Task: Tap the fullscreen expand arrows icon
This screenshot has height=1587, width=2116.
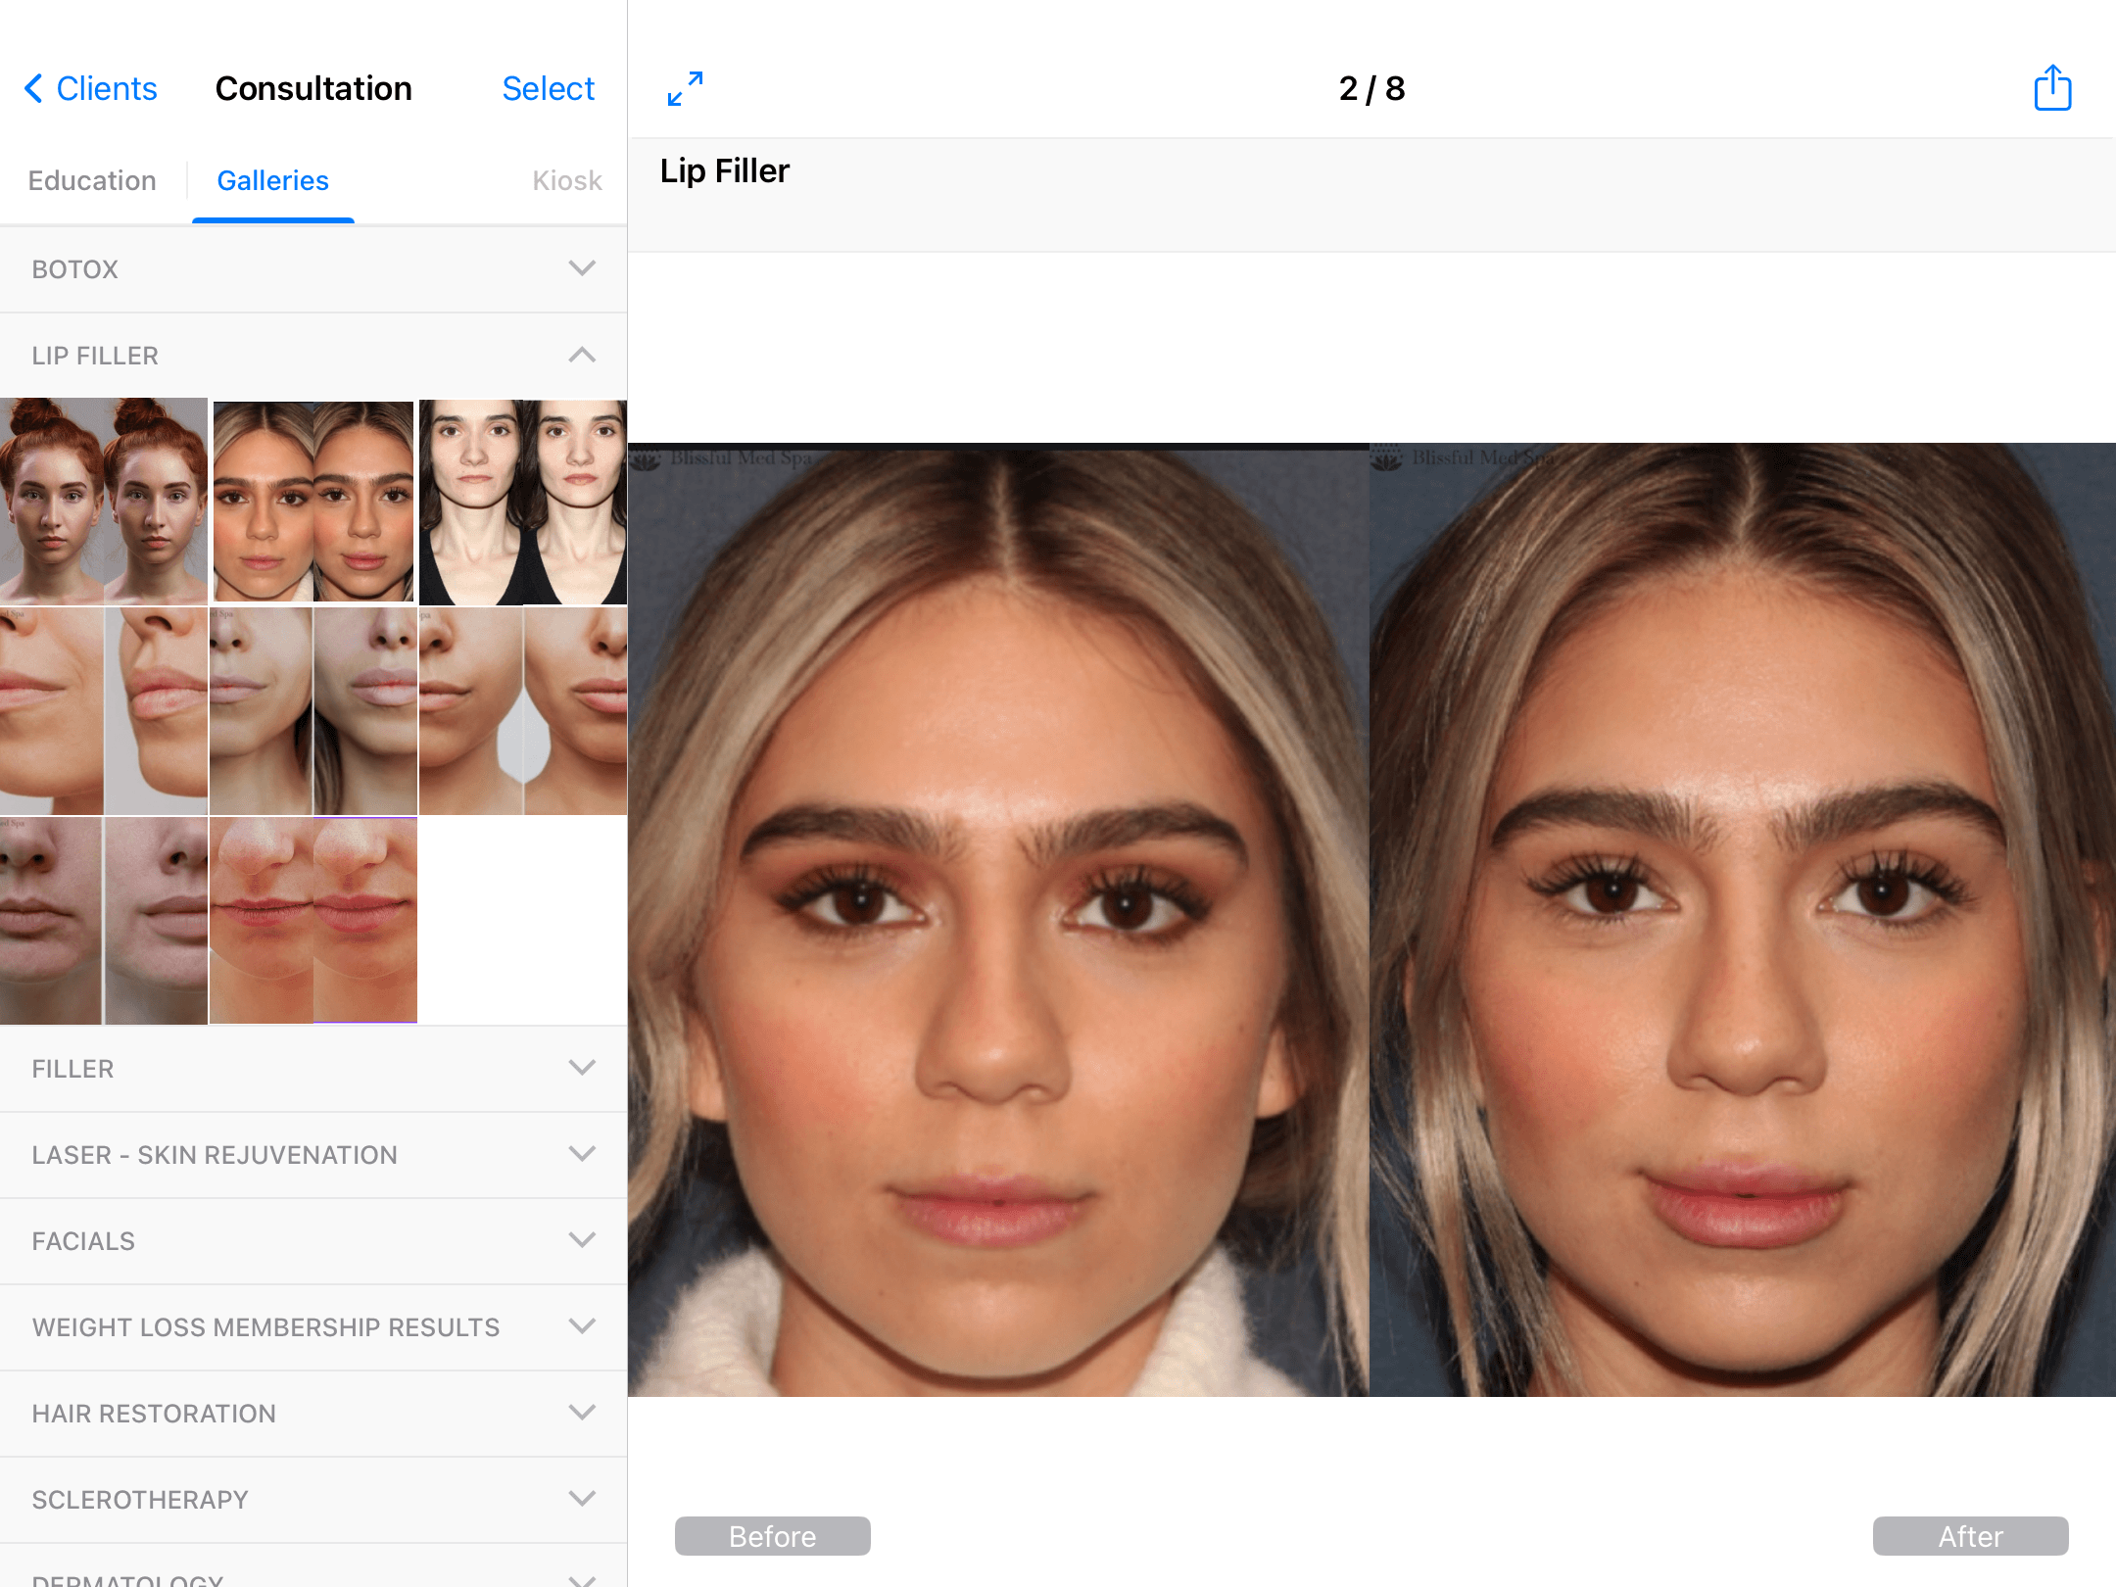Action: pos(685,89)
